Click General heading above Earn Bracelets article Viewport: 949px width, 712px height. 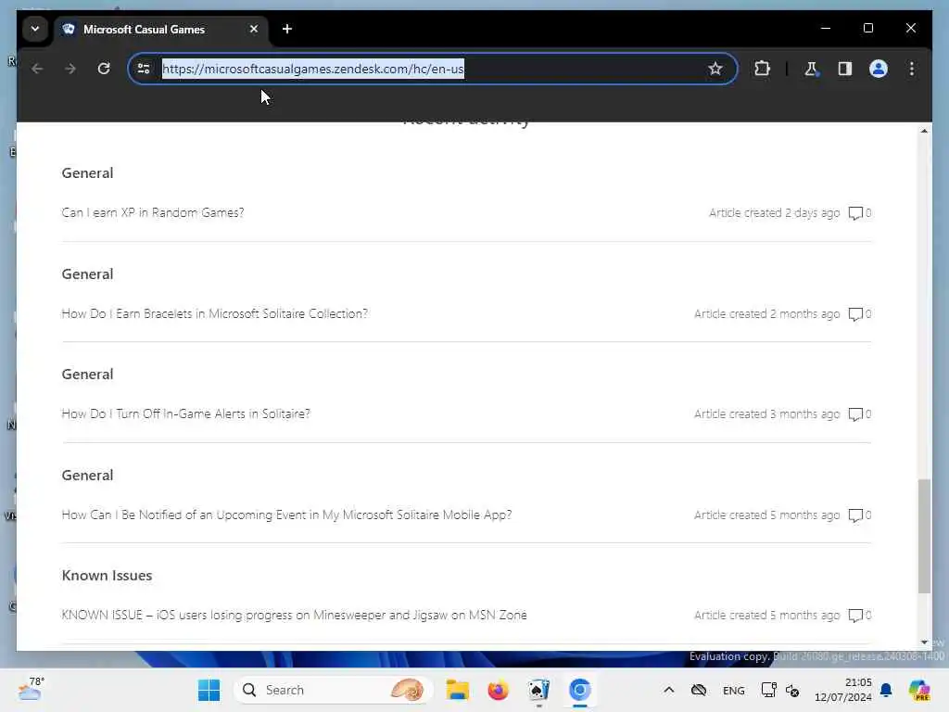tap(87, 273)
